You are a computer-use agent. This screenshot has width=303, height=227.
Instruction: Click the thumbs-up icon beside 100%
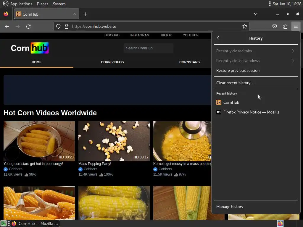[x=101, y=174]
